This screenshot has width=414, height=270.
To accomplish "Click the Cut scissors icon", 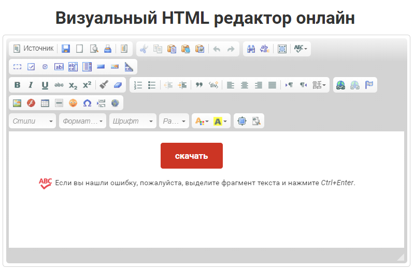I will [144, 49].
